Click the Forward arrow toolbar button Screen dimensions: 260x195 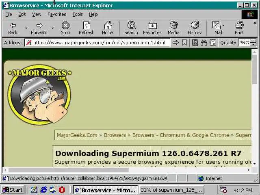[39, 28]
